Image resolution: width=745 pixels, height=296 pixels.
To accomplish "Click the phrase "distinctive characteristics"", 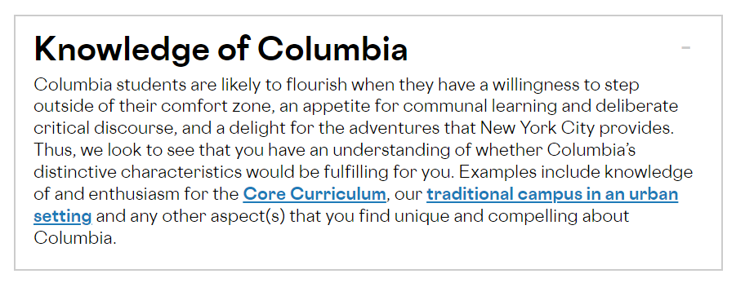I will coord(138,172).
